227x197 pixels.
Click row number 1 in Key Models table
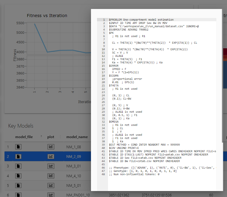click(8, 147)
